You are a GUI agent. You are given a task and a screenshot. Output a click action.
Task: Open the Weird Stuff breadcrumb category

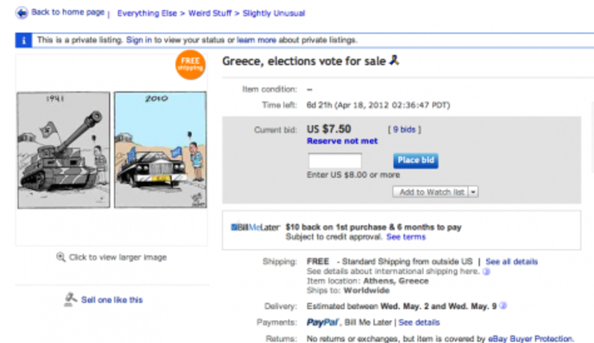(210, 13)
